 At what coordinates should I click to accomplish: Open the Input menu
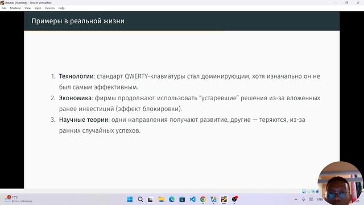click(x=38, y=8)
